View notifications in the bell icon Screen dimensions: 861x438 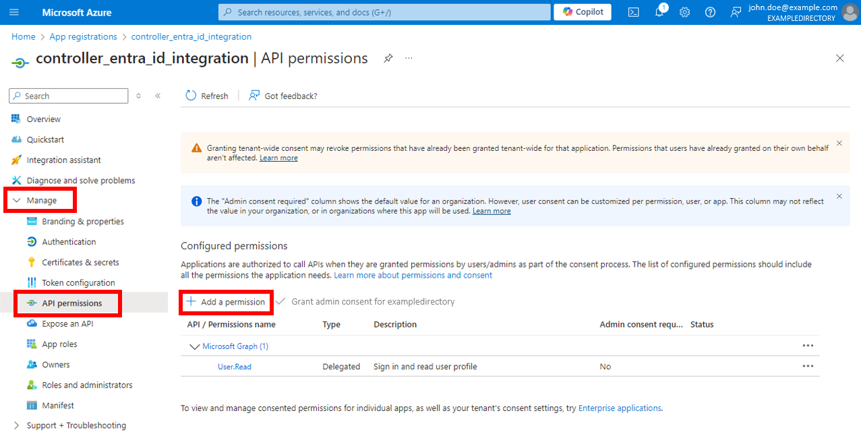659,11
